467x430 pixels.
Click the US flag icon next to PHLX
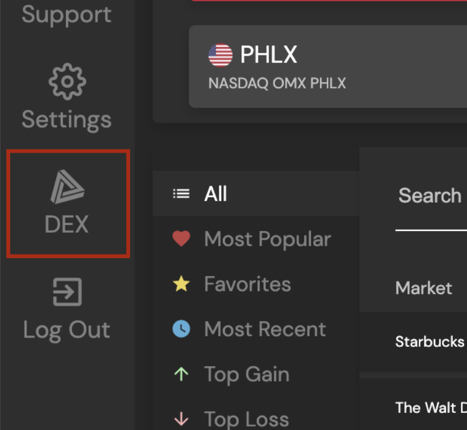[221, 55]
